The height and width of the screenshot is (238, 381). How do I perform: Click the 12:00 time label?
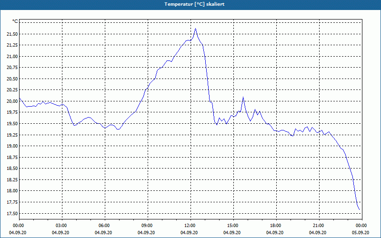(189, 226)
